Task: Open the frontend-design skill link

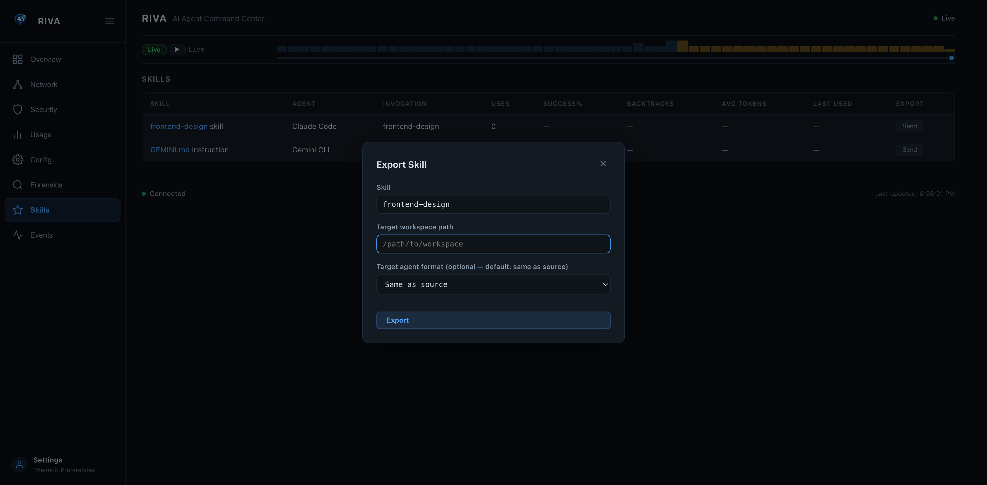Action: point(178,126)
